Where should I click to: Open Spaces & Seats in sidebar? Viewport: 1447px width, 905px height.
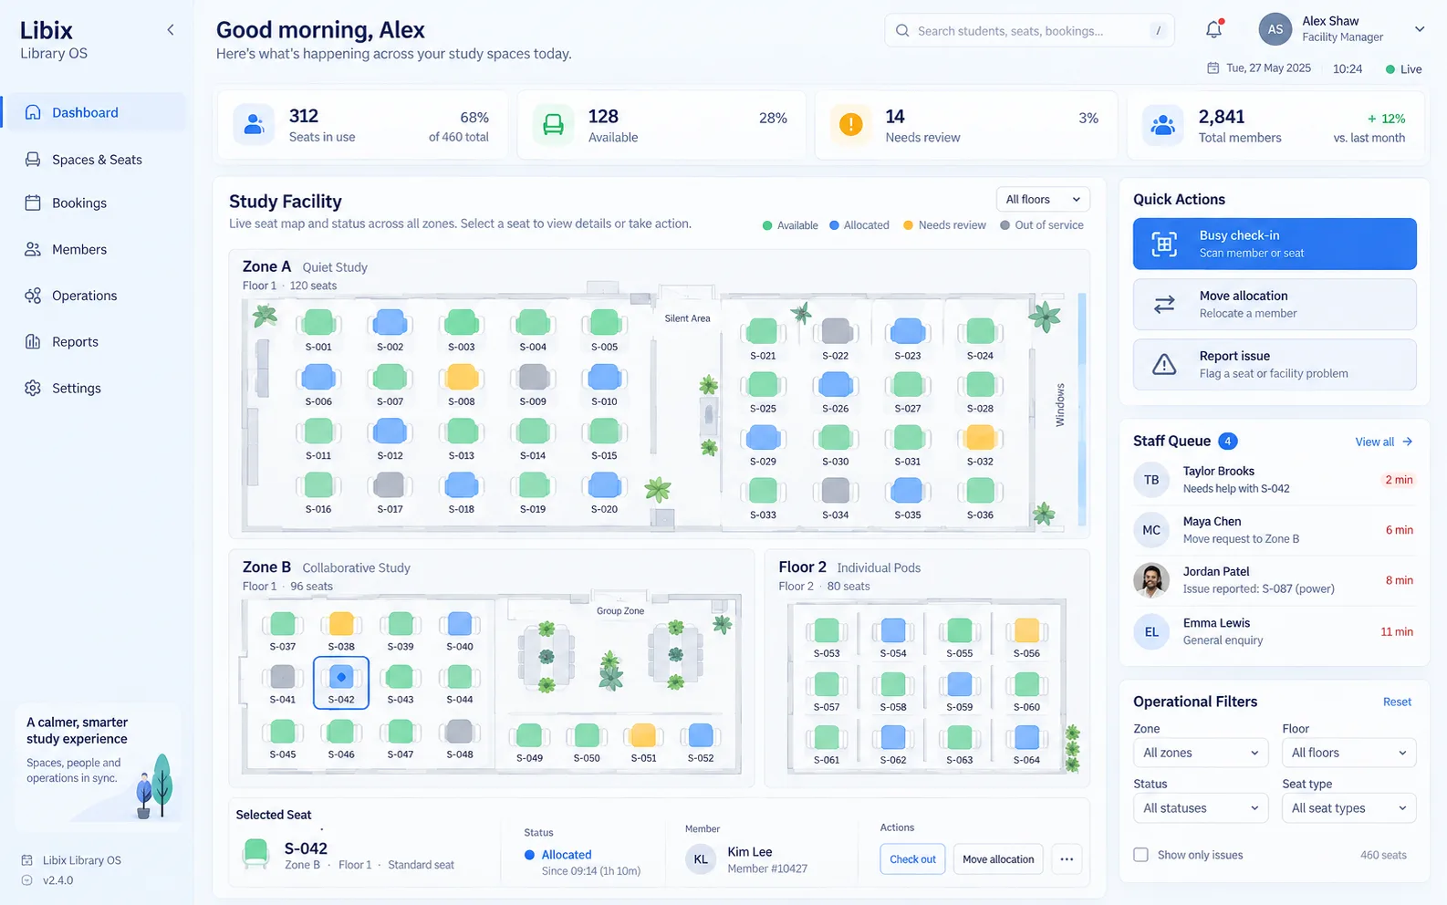(x=95, y=160)
